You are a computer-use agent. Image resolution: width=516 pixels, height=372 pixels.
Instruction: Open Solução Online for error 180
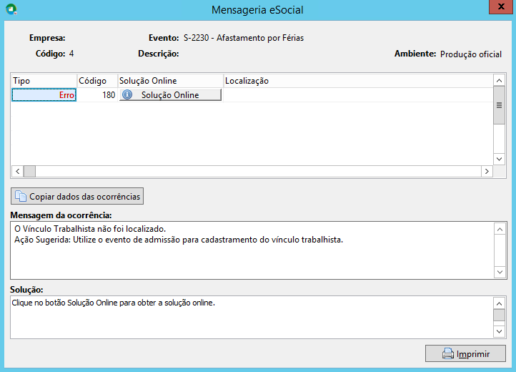[x=170, y=95]
